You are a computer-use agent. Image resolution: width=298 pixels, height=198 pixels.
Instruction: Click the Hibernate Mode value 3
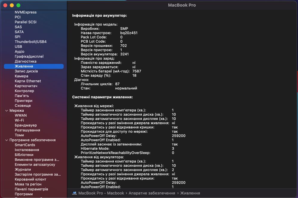tap(173, 149)
